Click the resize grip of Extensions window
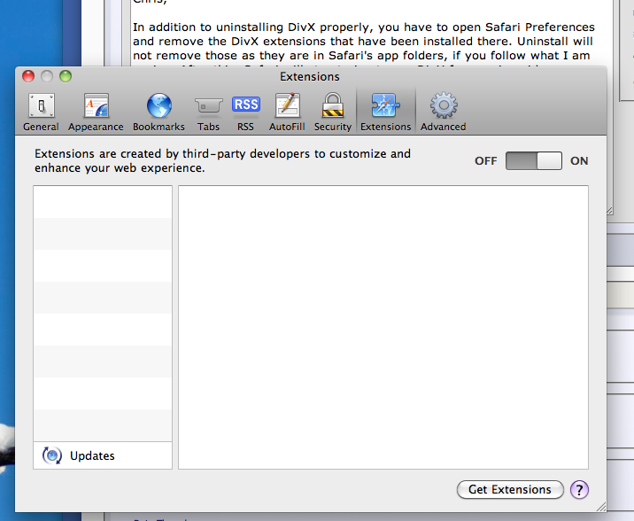634x521 pixels. point(601,507)
